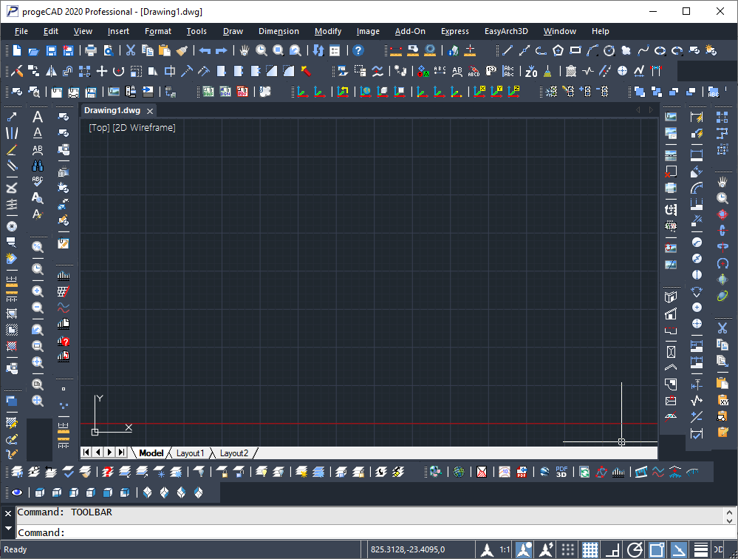Close the Drawing1.dwg tab

point(149,111)
